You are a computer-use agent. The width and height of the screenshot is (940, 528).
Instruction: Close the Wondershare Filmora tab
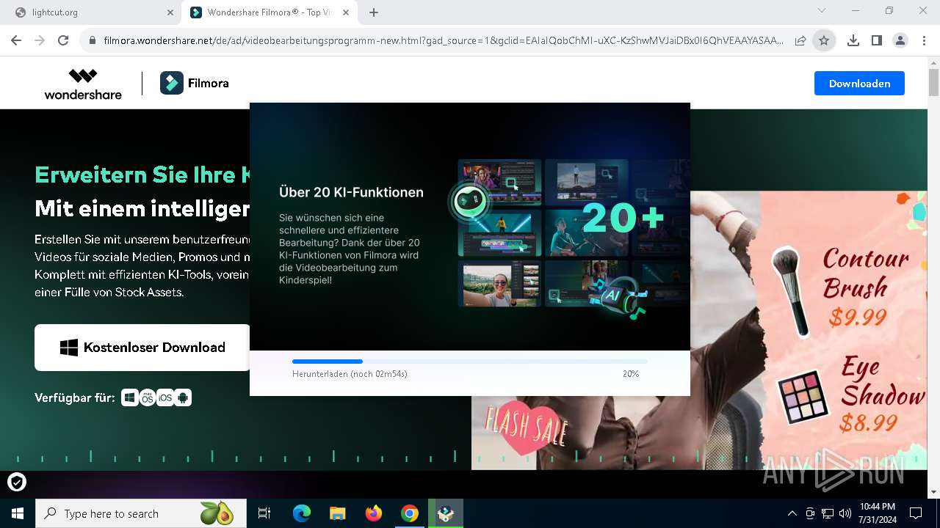coord(346,12)
